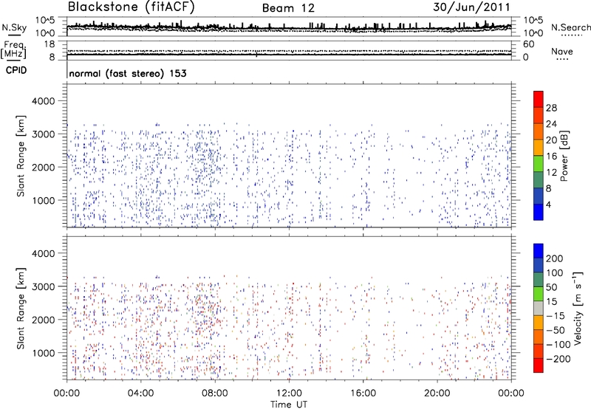
Task: Click the '28' power colorbar value
Action: [x=551, y=108]
